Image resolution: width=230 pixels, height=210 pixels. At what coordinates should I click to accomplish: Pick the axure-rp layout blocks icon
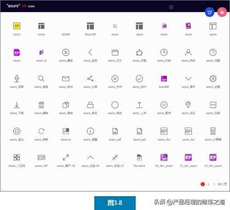tap(66, 131)
